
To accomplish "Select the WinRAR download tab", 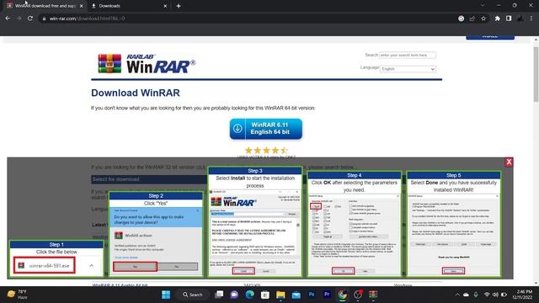I will coord(45,6).
